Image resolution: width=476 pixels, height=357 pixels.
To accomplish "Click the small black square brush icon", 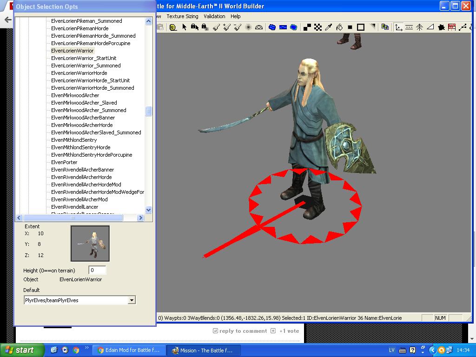I will 350,27.
